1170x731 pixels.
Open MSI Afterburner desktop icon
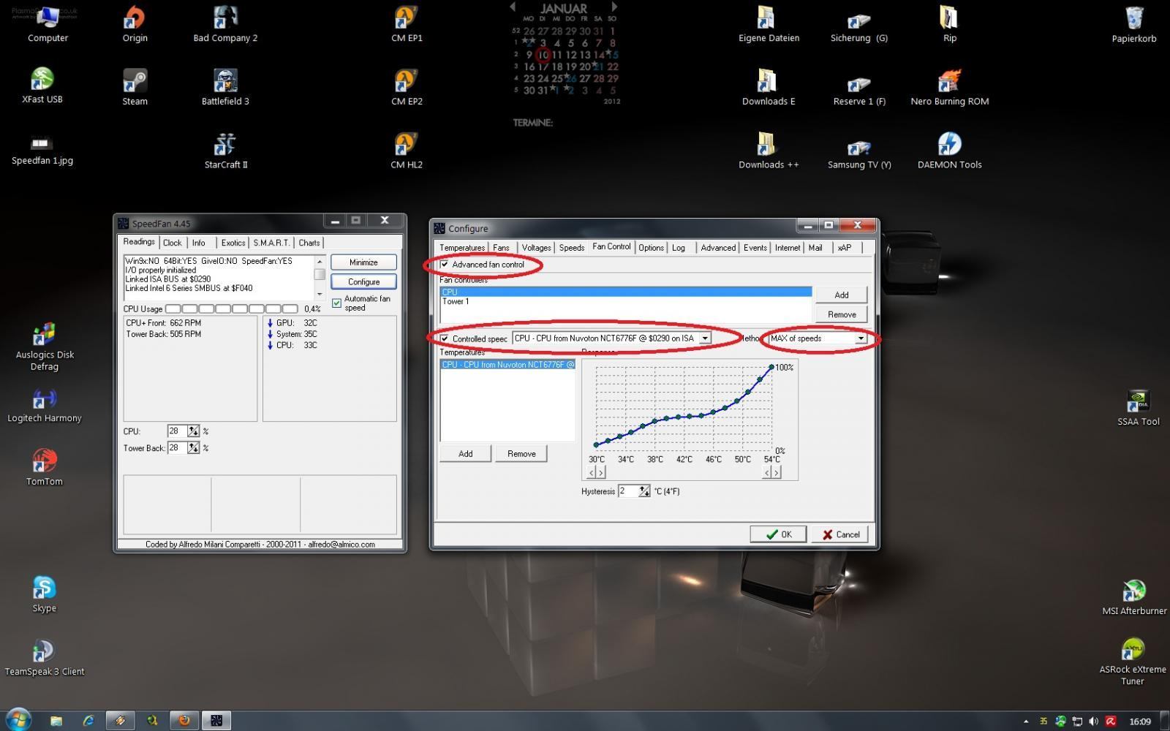click(1134, 596)
